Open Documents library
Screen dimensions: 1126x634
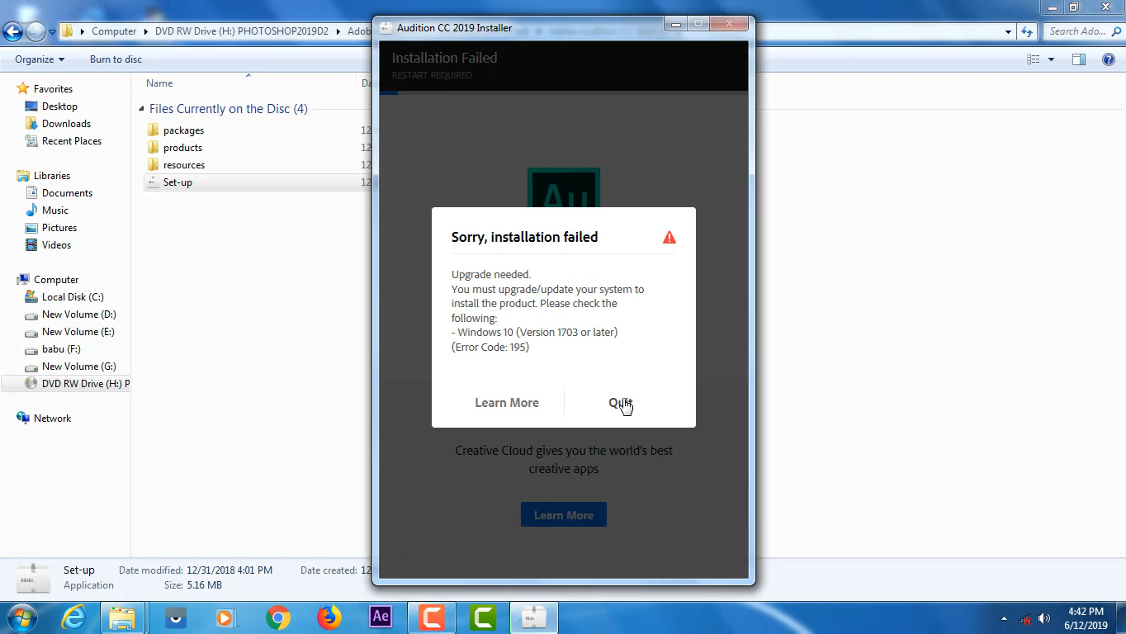[x=67, y=193]
